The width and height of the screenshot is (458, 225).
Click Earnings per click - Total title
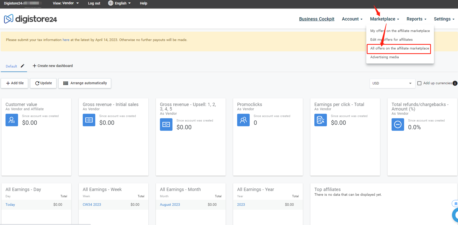(339, 104)
